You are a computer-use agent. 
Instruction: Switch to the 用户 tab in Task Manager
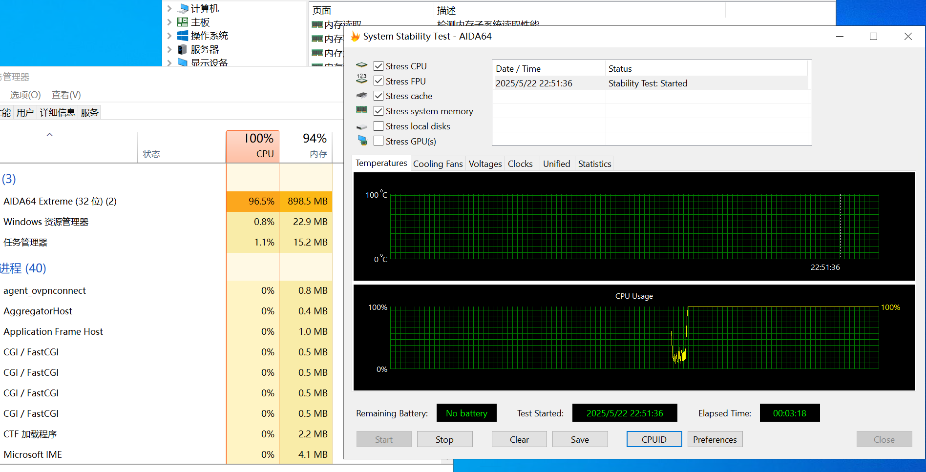(25, 113)
